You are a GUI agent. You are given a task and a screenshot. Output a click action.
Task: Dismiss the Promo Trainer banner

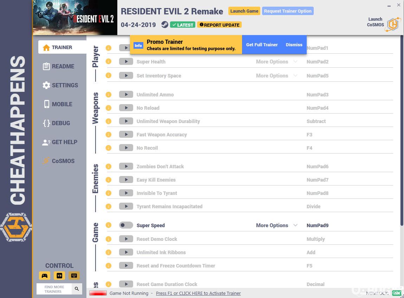(x=294, y=45)
